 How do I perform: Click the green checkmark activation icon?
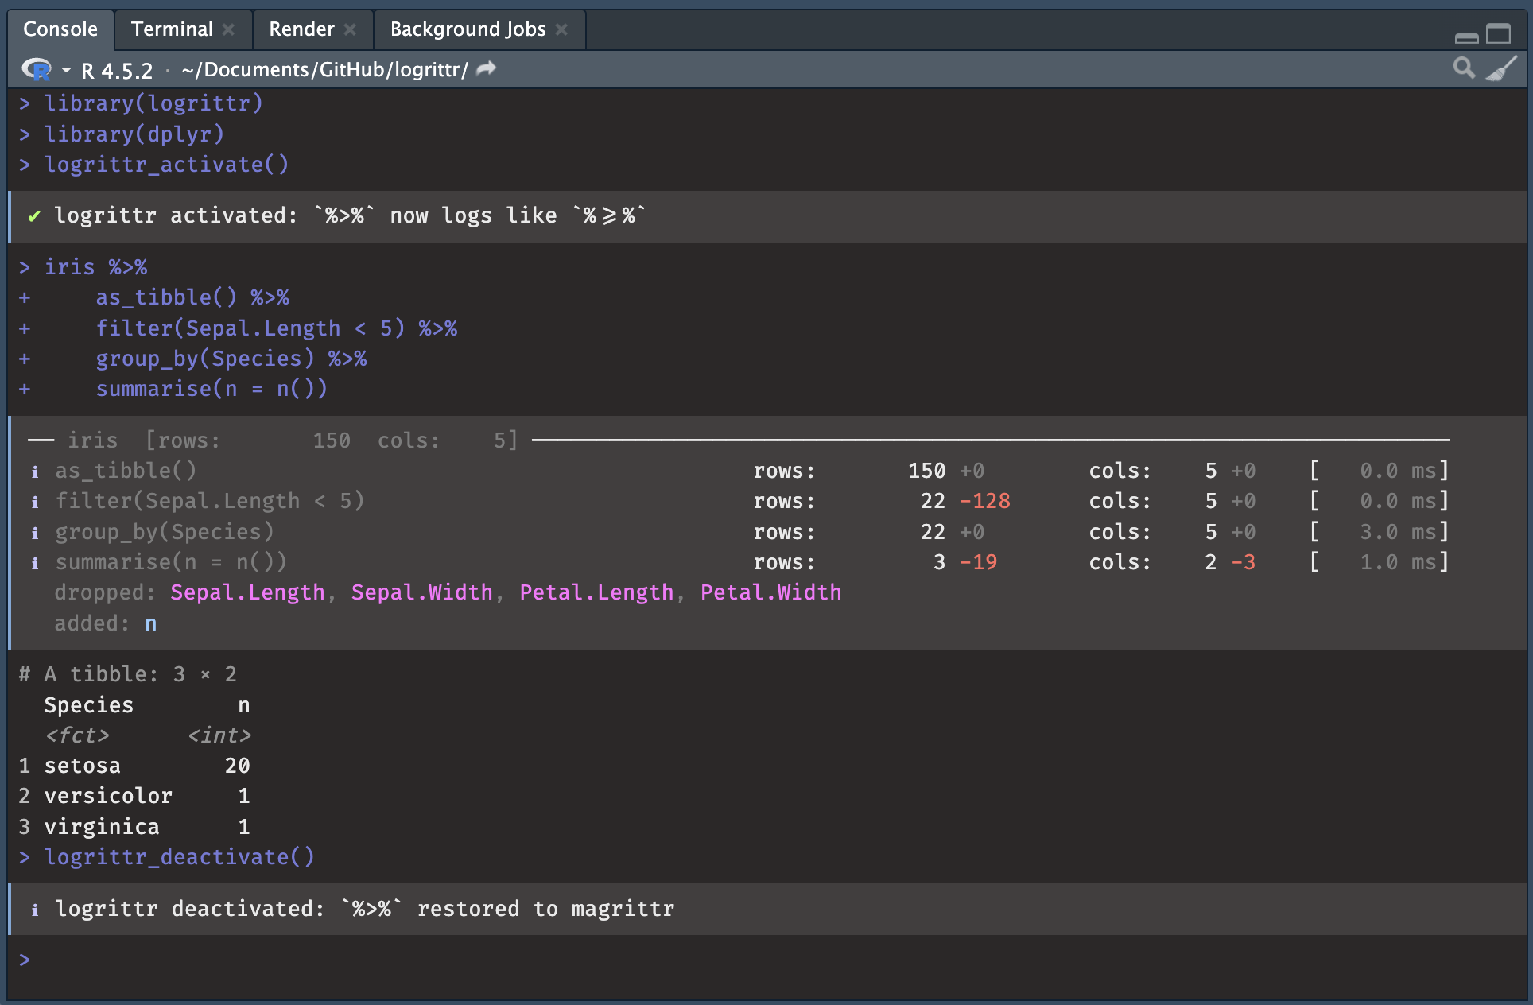click(34, 216)
